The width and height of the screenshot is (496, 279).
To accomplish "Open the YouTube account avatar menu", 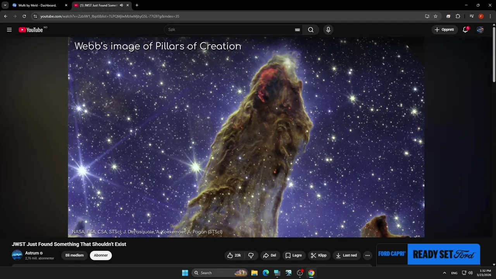I will [x=480, y=30].
